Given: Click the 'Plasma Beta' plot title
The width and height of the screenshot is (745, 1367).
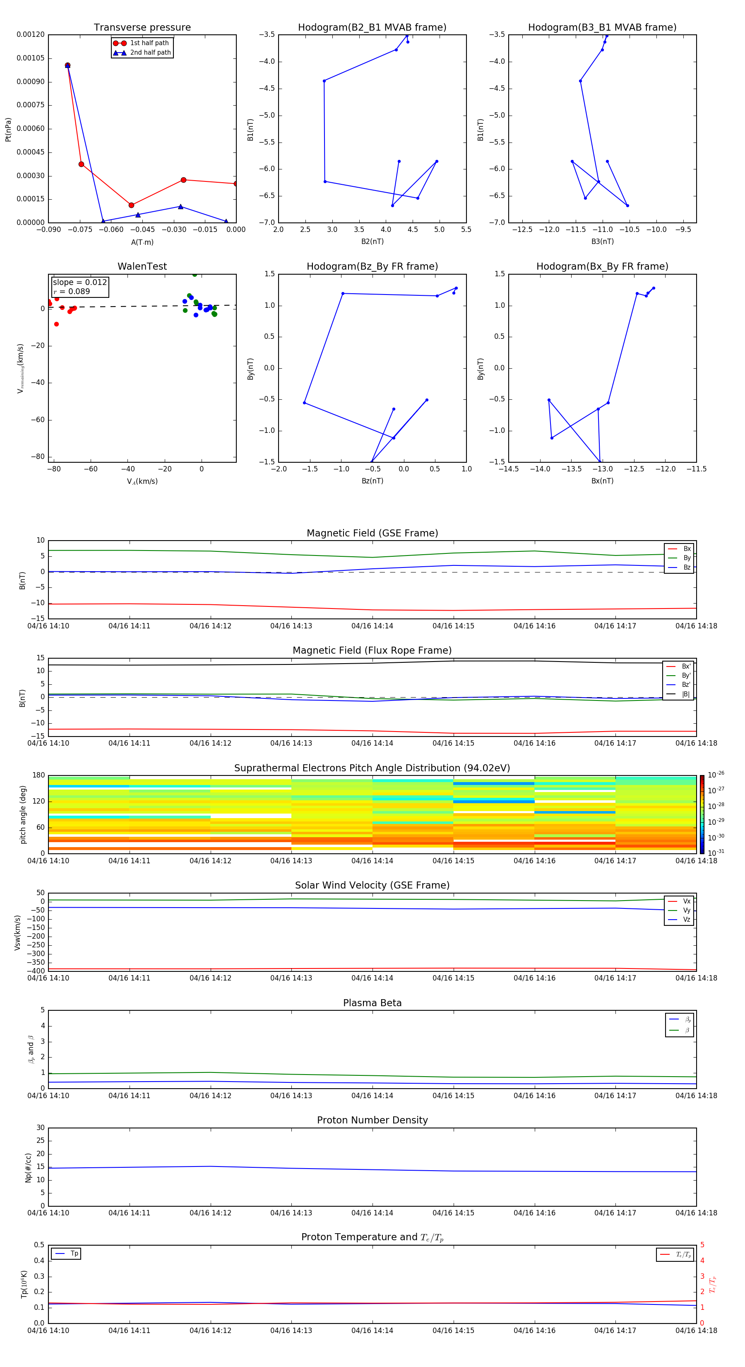Looking at the screenshot, I should 372,1003.
